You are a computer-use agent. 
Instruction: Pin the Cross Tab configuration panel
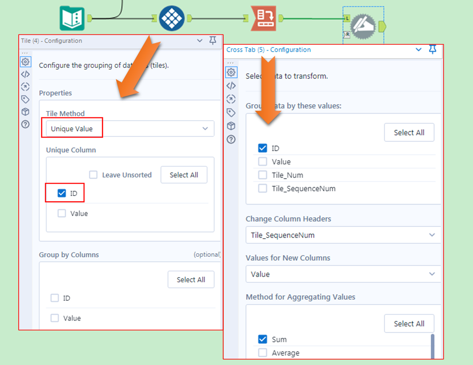click(433, 50)
